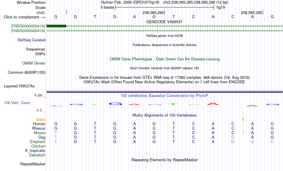Click the RepeatMasker track label

point(33,164)
